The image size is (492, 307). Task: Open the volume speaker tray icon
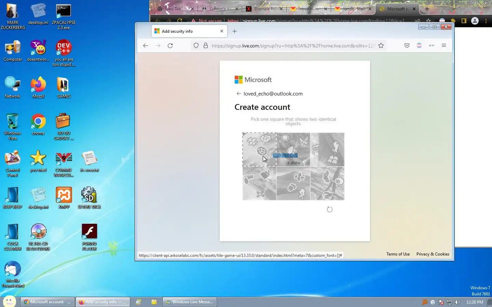pos(457,302)
